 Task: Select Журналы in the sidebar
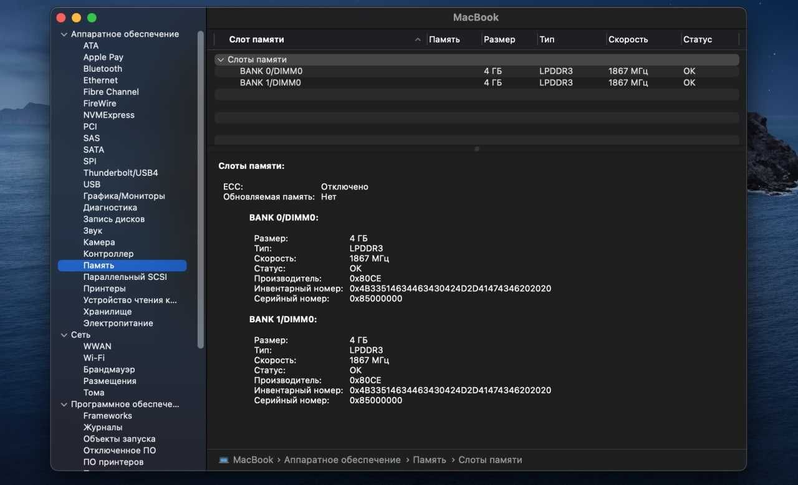click(x=103, y=427)
